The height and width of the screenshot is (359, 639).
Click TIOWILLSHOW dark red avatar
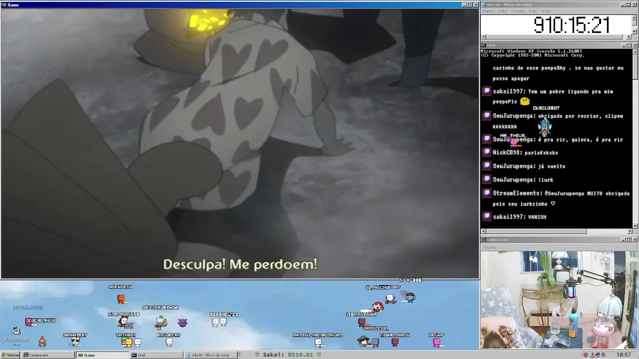pyautogui.click(x=395, y=342)
